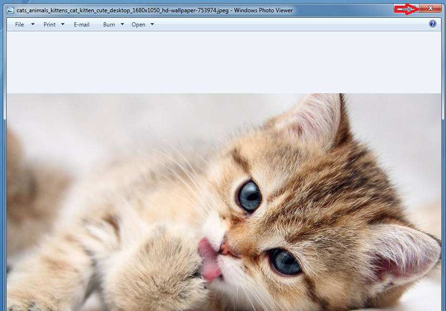
Task: Open the File menu
Action: (x=19, y=24)
